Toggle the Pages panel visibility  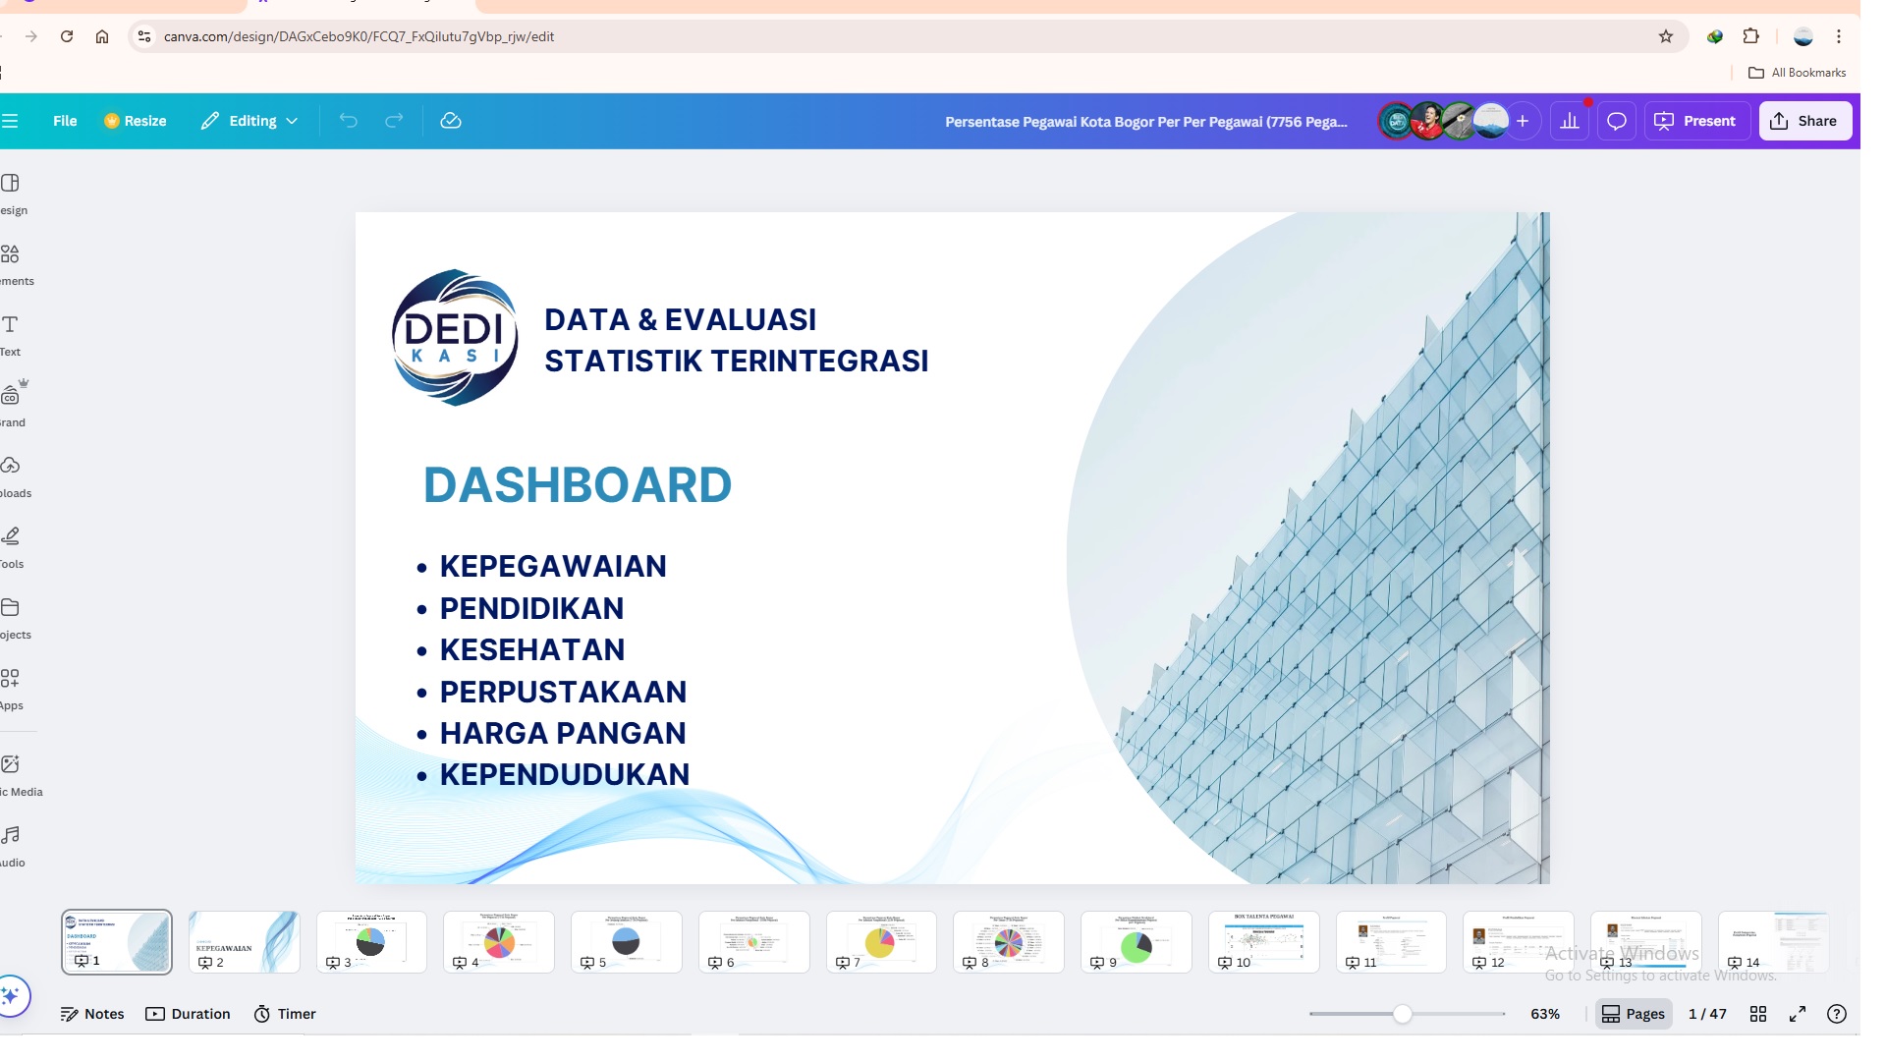tap(1634, 1013)
